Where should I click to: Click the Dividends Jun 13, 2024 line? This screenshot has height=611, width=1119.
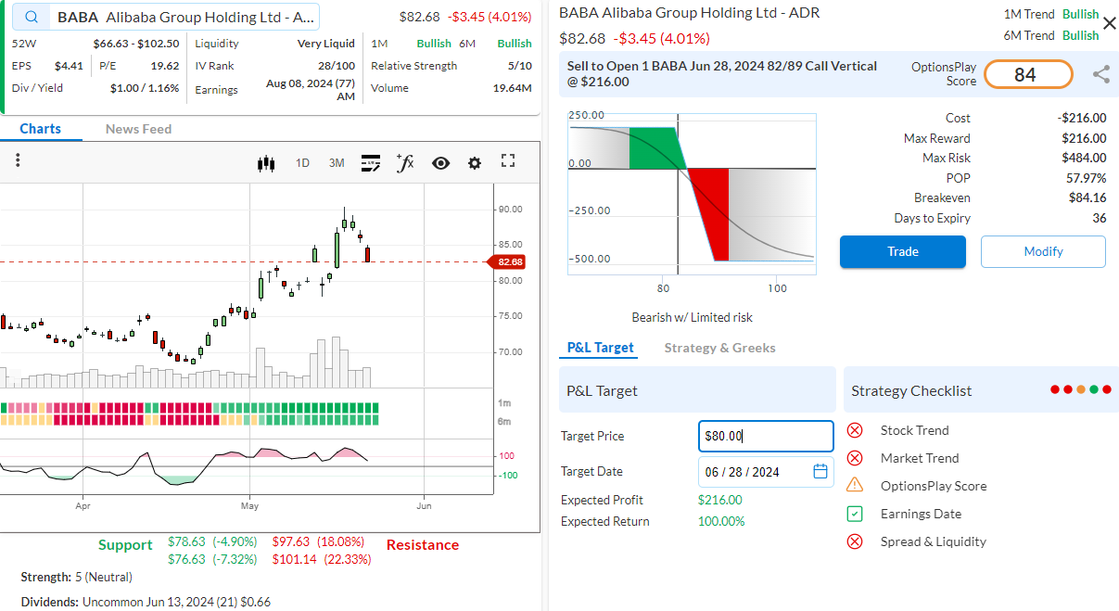click(146, 602)
